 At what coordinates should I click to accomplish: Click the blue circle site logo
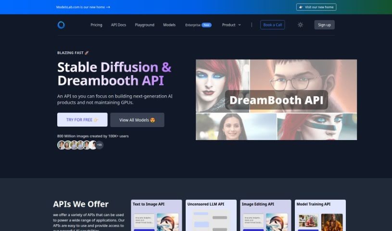[61, 25]
